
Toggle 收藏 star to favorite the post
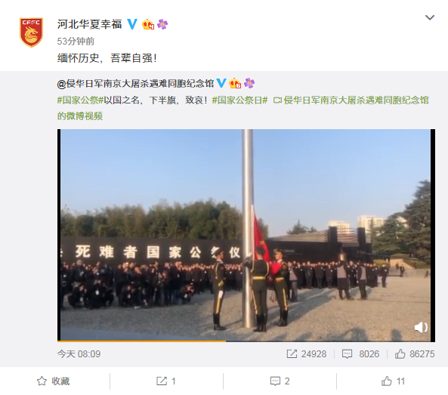pos(53,381)
